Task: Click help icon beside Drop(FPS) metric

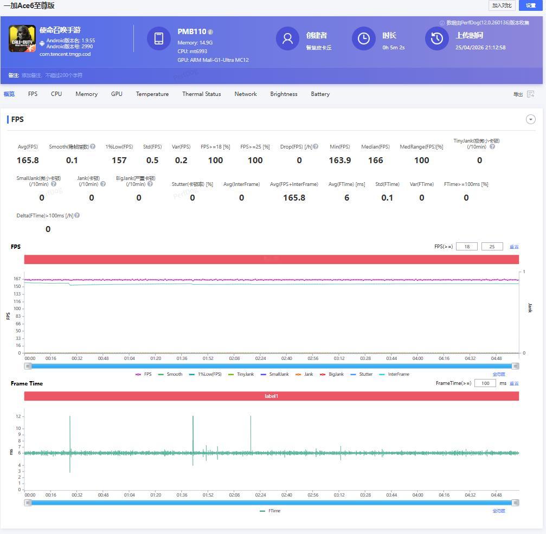Action: coord(316,146)
